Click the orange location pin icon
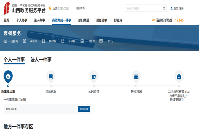 pyautogui.click(x=50, y=8)
